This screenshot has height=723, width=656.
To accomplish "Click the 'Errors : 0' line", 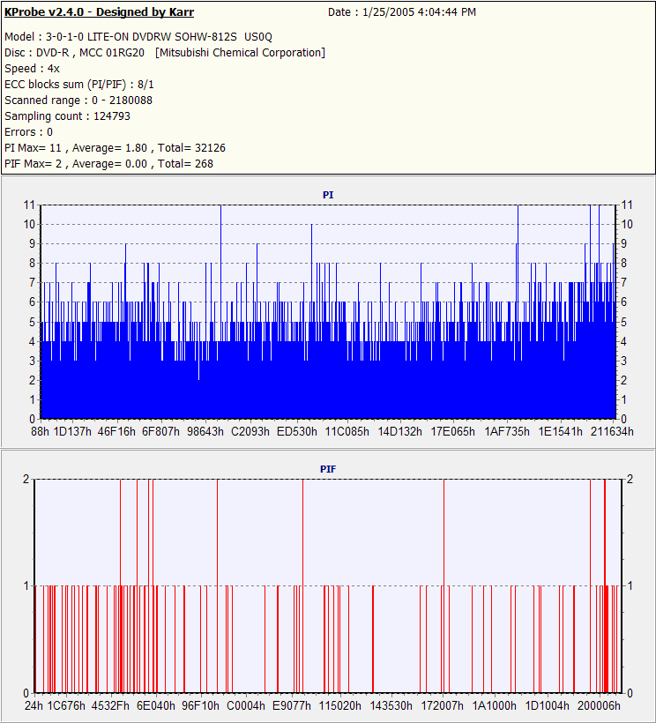I will tap(28, 132).
